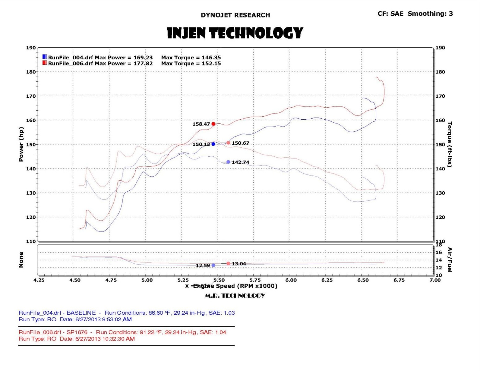Click the 'CF: SAE Smoothing: 3' text
The image size is (480, 371).
[x=415, y=14]
